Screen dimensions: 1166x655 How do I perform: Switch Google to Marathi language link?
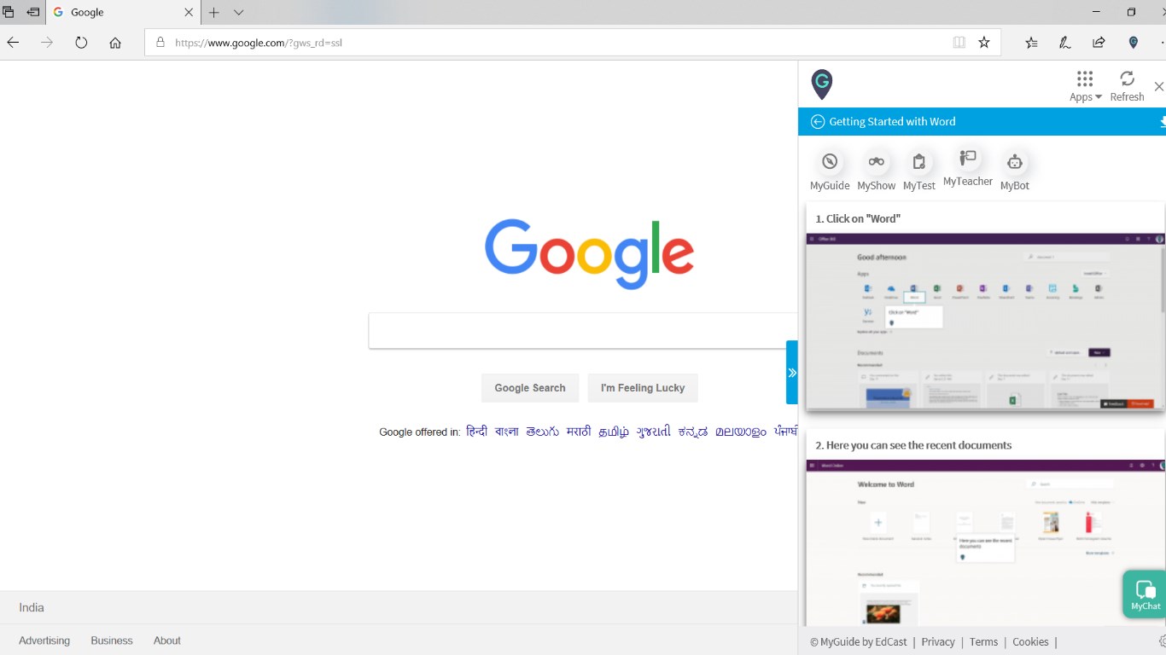click(x=579, y=432)
